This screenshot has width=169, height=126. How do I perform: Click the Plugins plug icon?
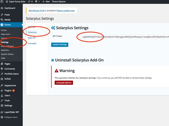point(2,90)
